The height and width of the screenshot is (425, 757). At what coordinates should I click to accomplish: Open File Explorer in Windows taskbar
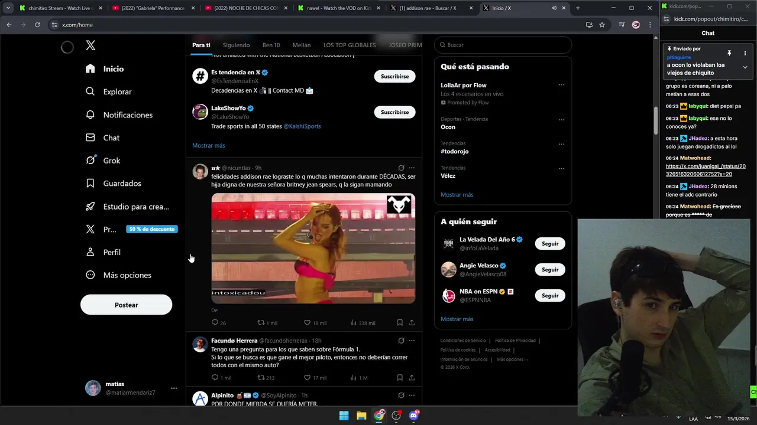(361, 416)
